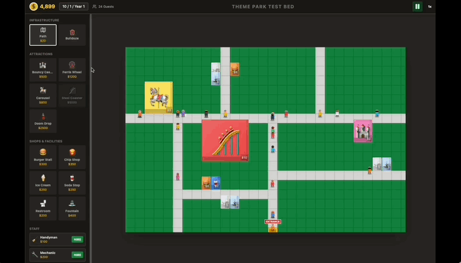Hire a Handyman
This screenshot has width=461, height=263.
pyautogui.click(x=78, y=240)
